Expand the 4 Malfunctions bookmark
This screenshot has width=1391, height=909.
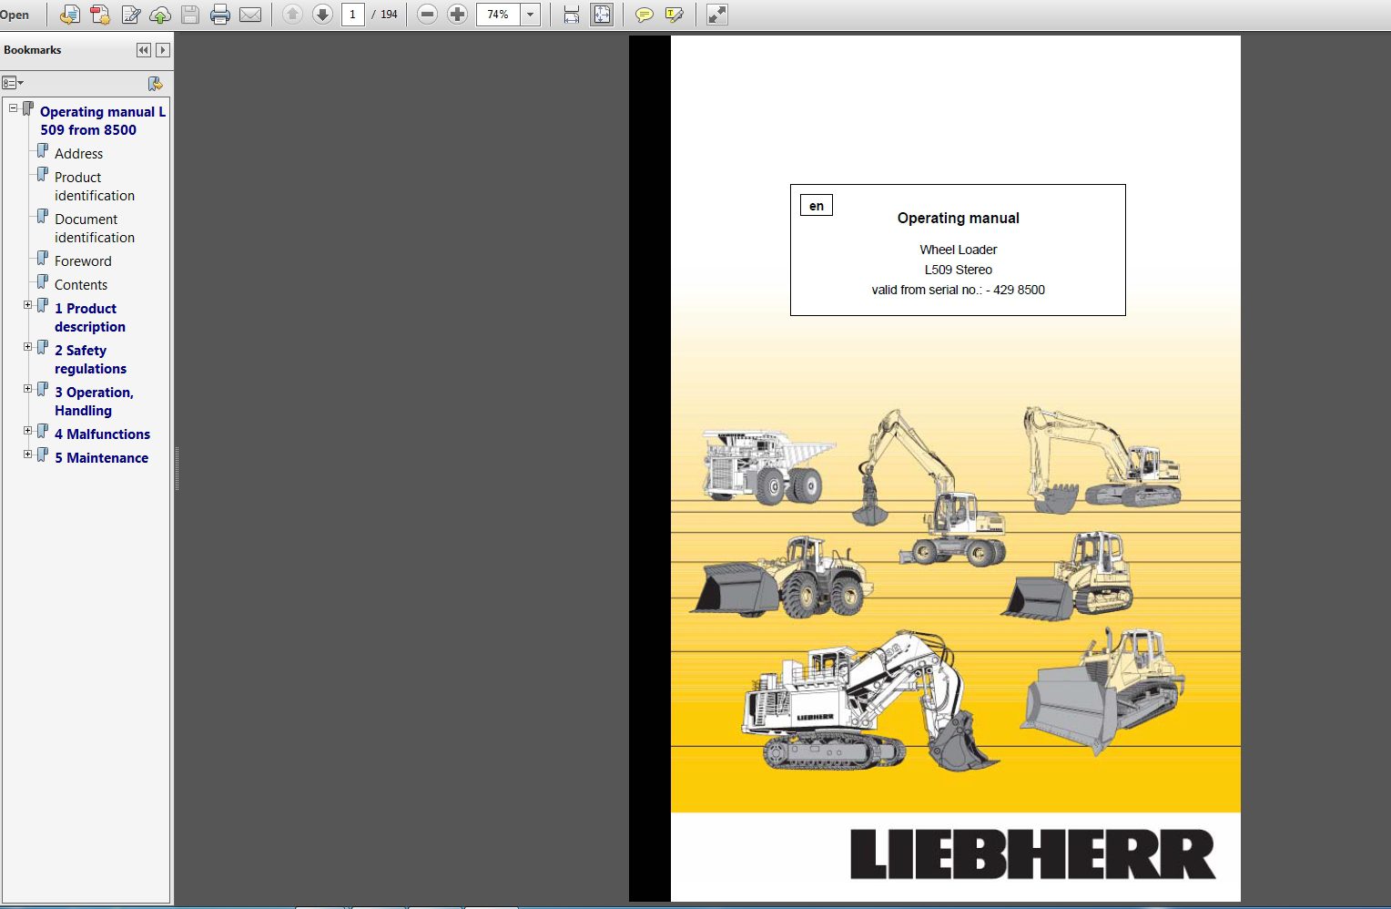pyautogui.click(x=28, y=431)
